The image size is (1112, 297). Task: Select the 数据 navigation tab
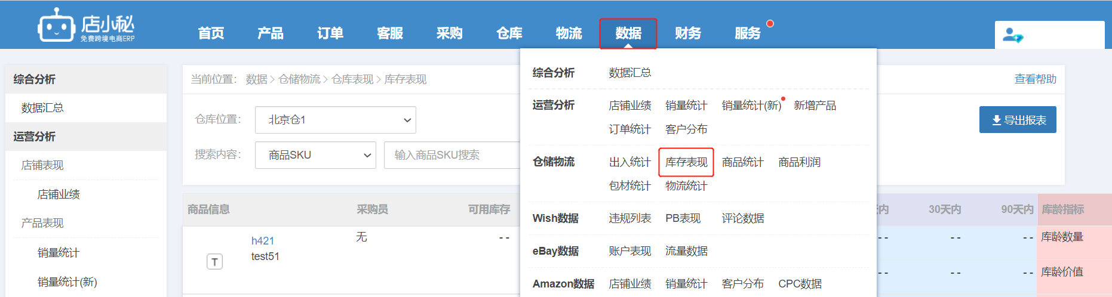tap(628, 33)
